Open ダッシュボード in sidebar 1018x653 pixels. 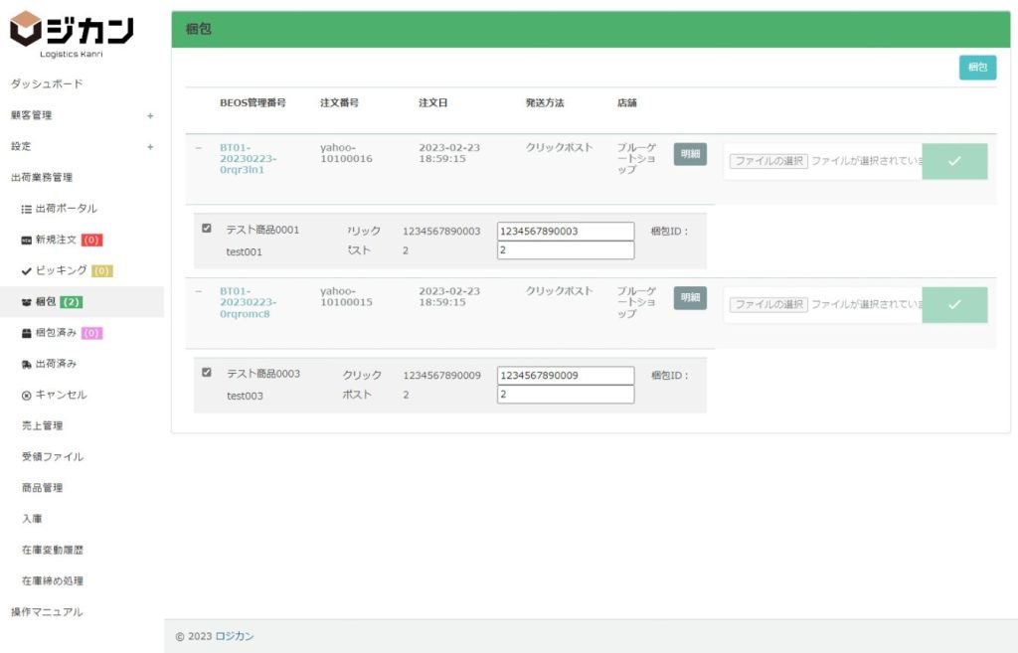click(x=47, y=83)
